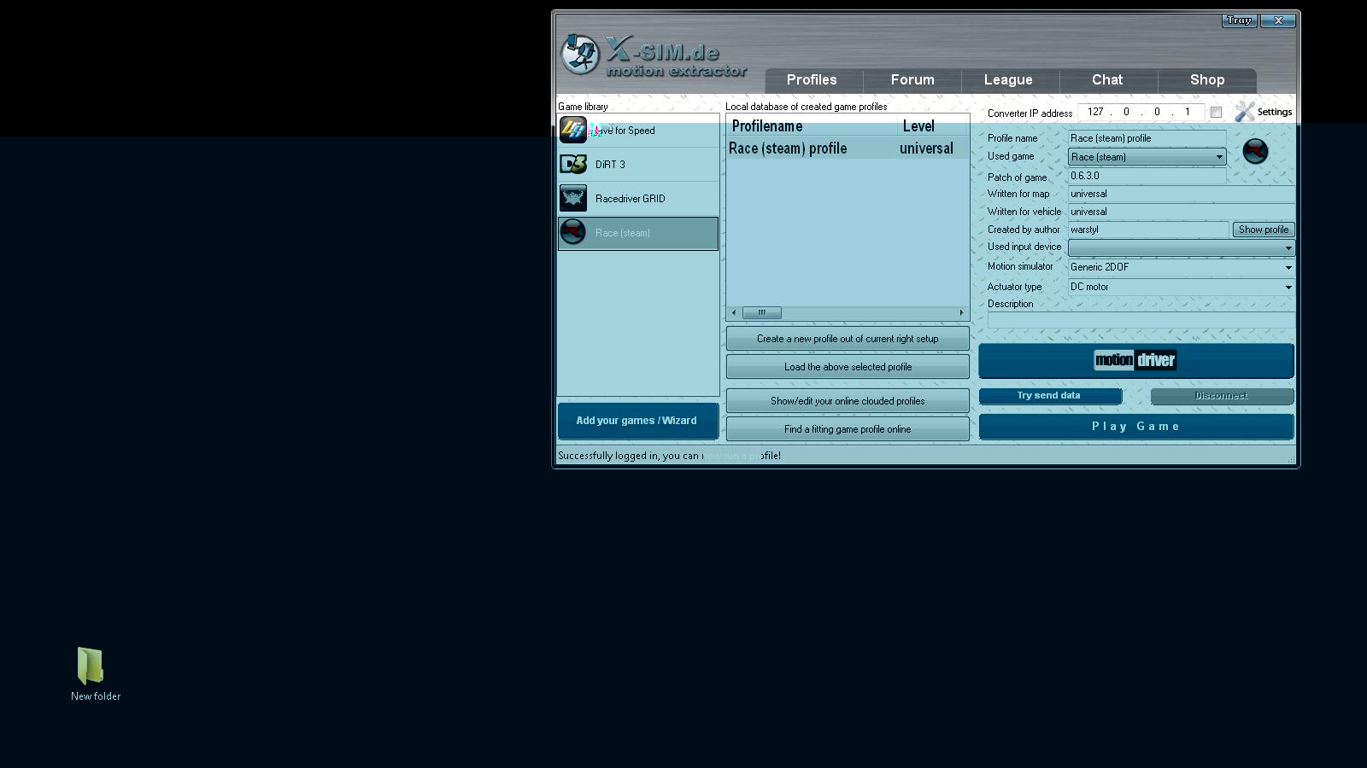Expand the Used game dropdown
The width and height of the screenshot is (1367, 768).
point(1219,157)
